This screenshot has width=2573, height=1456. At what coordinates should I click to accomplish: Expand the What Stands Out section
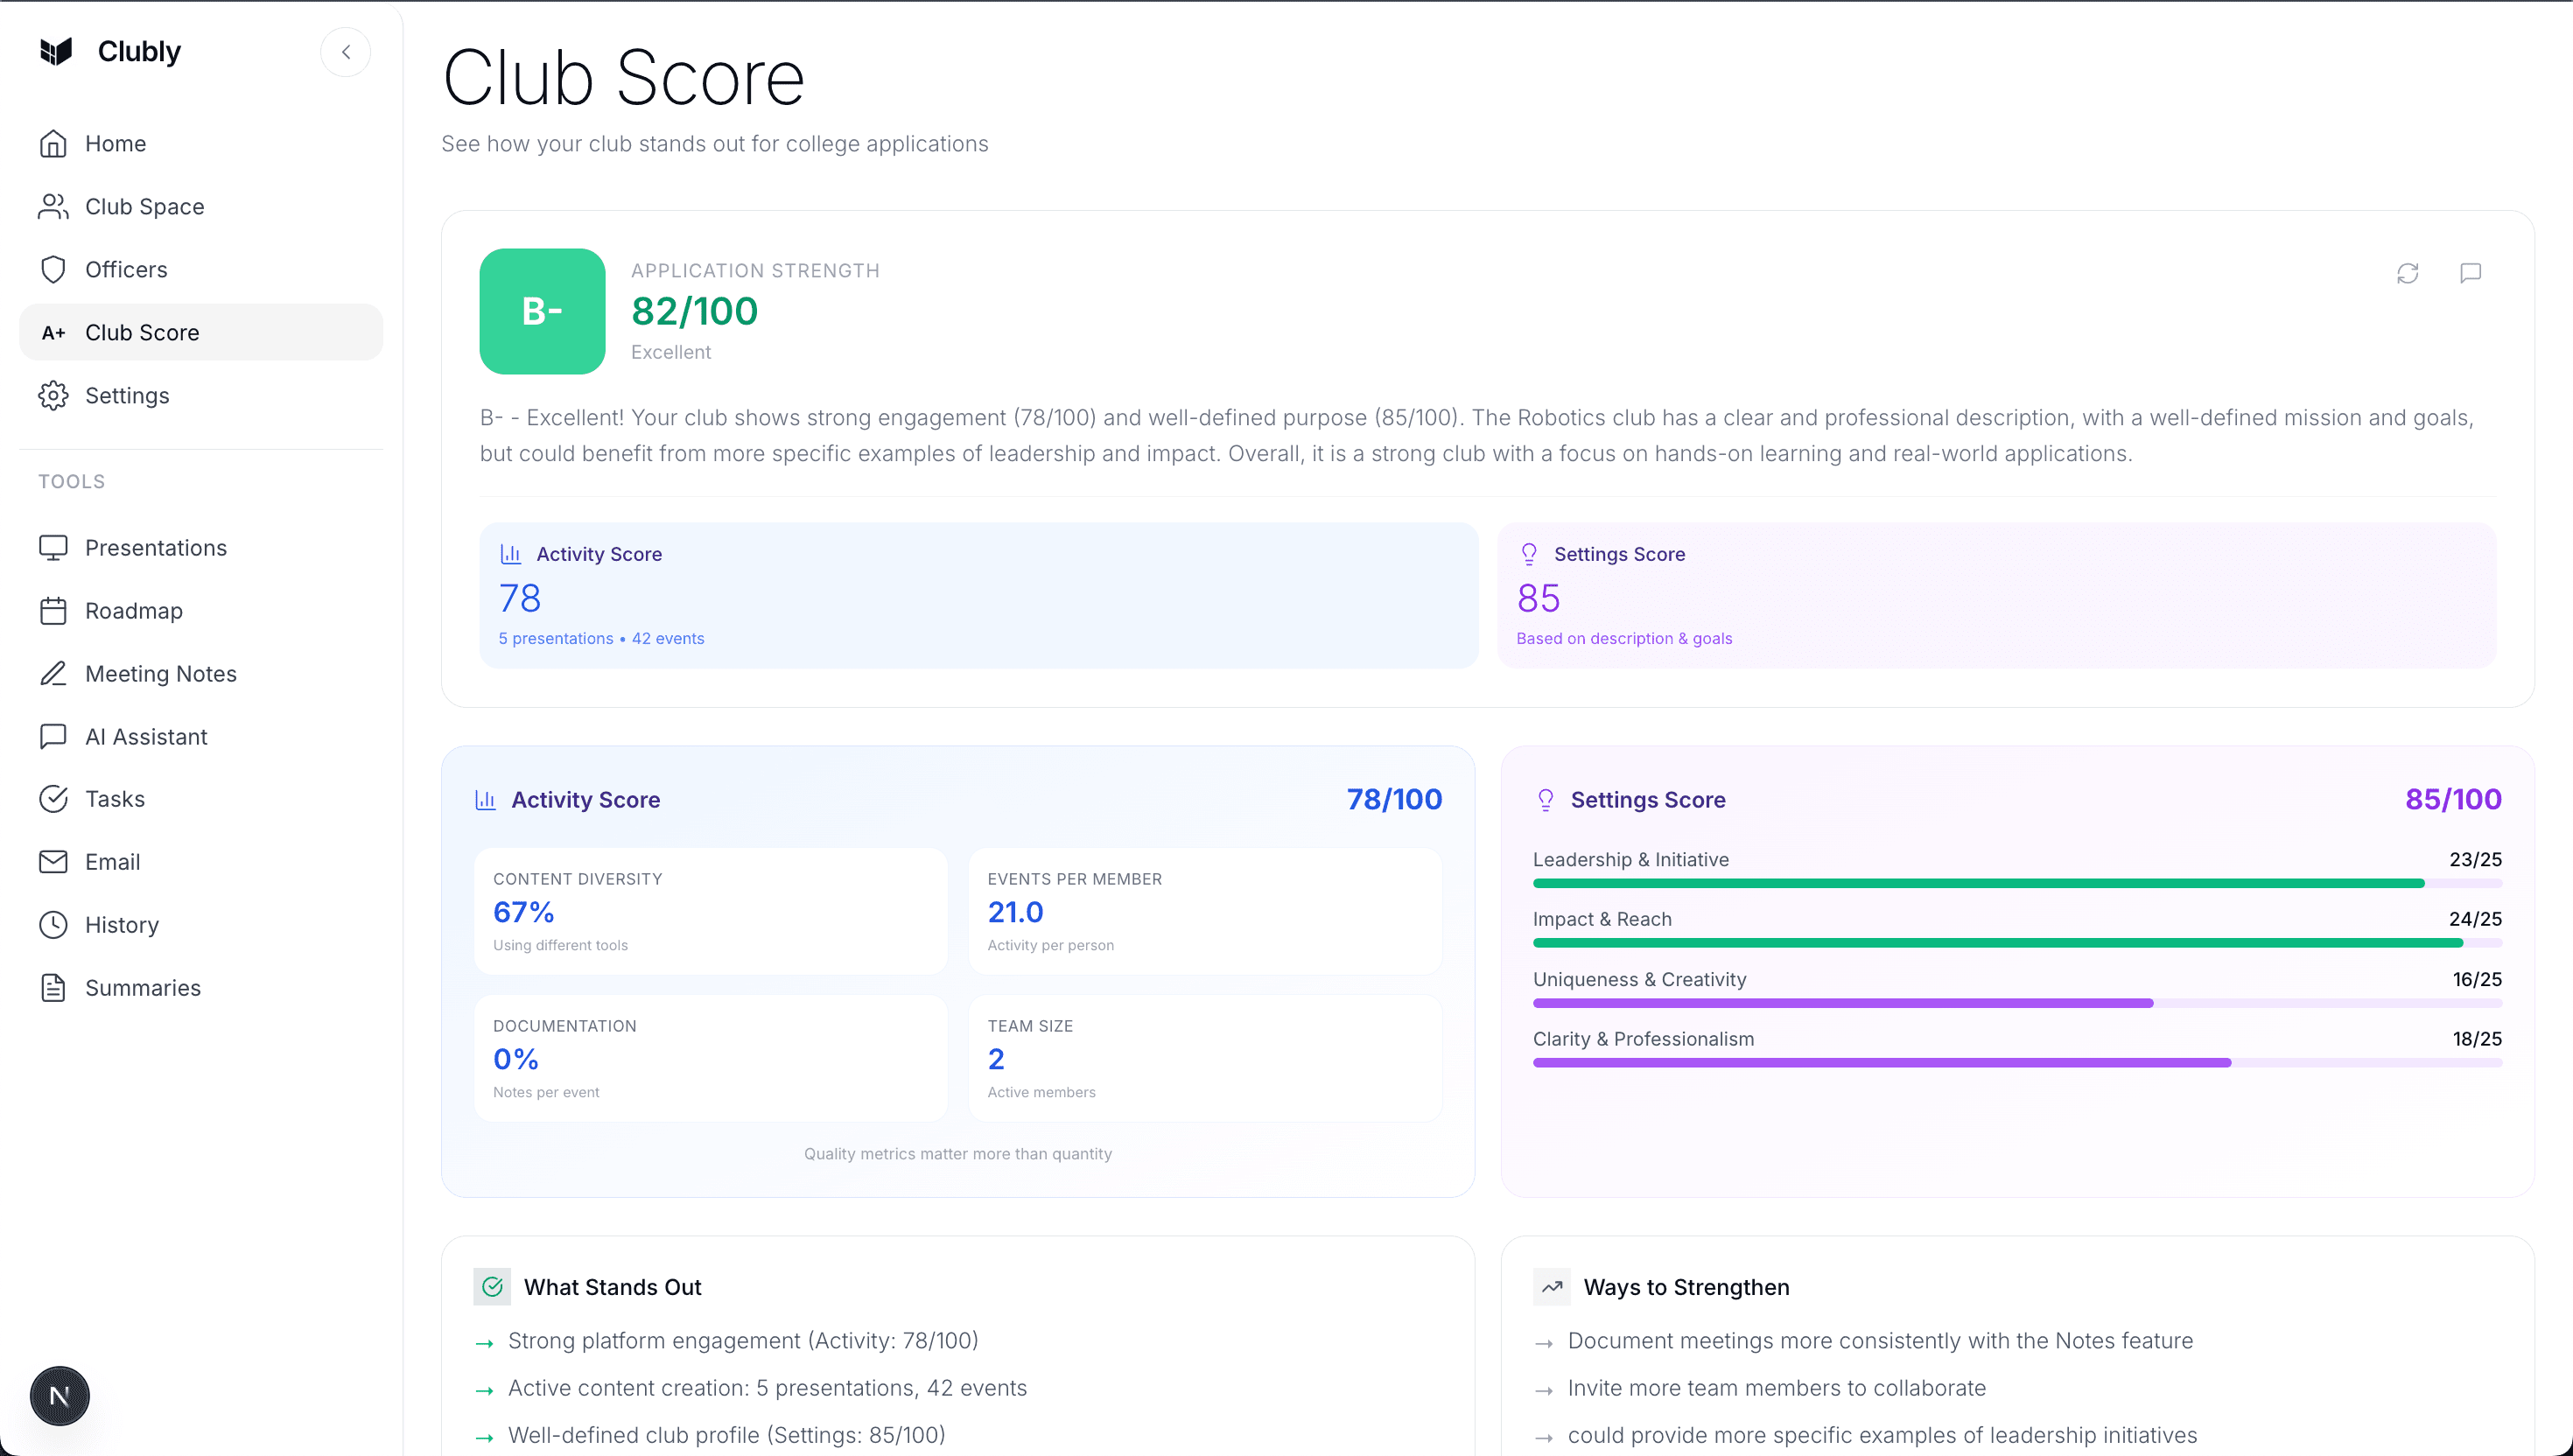(613, 1286)
